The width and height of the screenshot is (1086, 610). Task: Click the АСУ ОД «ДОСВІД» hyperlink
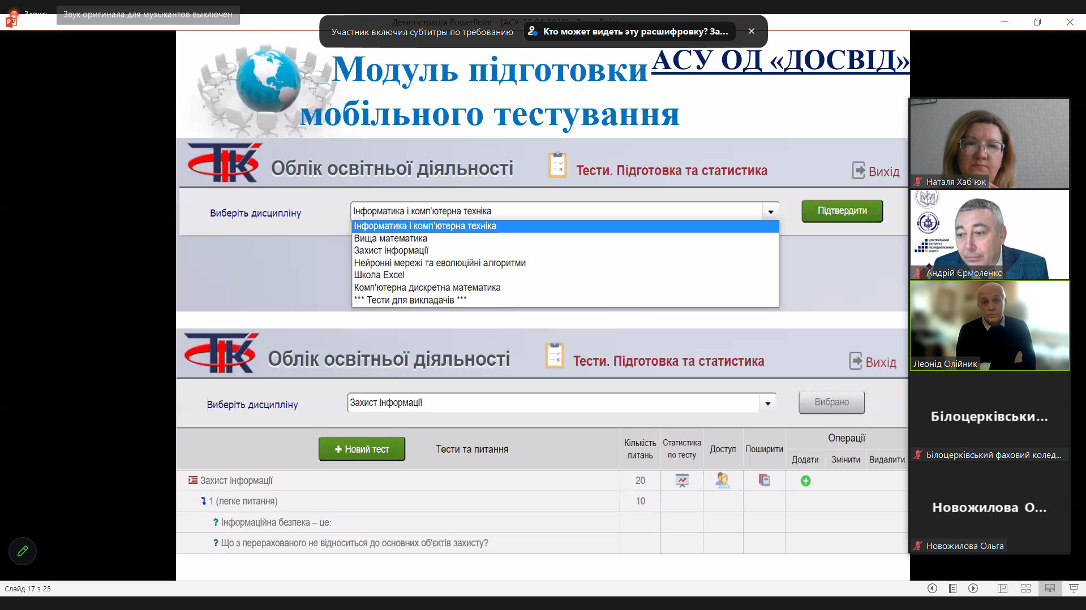(x=780, y=60)
